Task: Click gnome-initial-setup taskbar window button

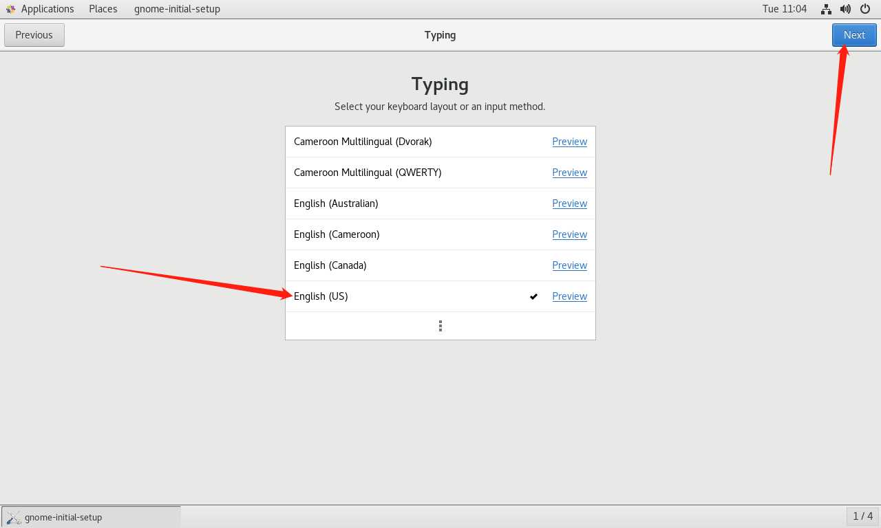Action: point(91,517)
